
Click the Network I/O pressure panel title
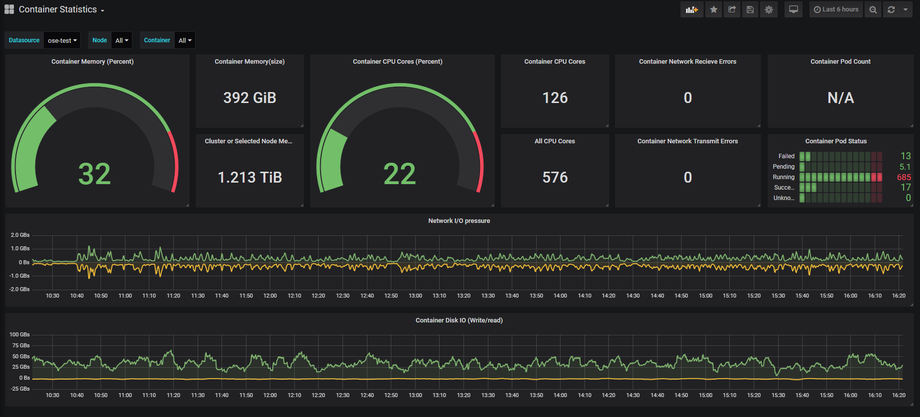click(x=459, y=221)
